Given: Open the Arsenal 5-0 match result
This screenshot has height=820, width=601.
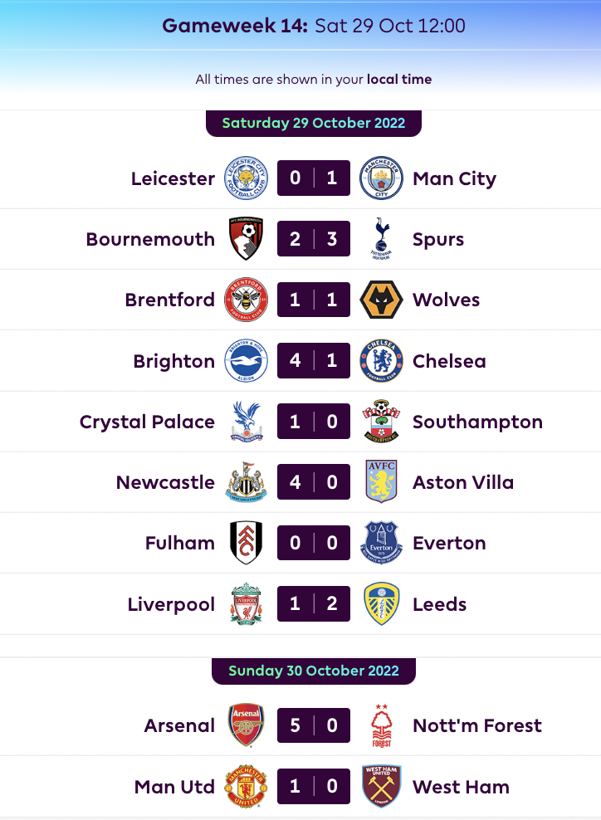Looking at the screenshot, I should pyautogui.click(x=313, y=725).
